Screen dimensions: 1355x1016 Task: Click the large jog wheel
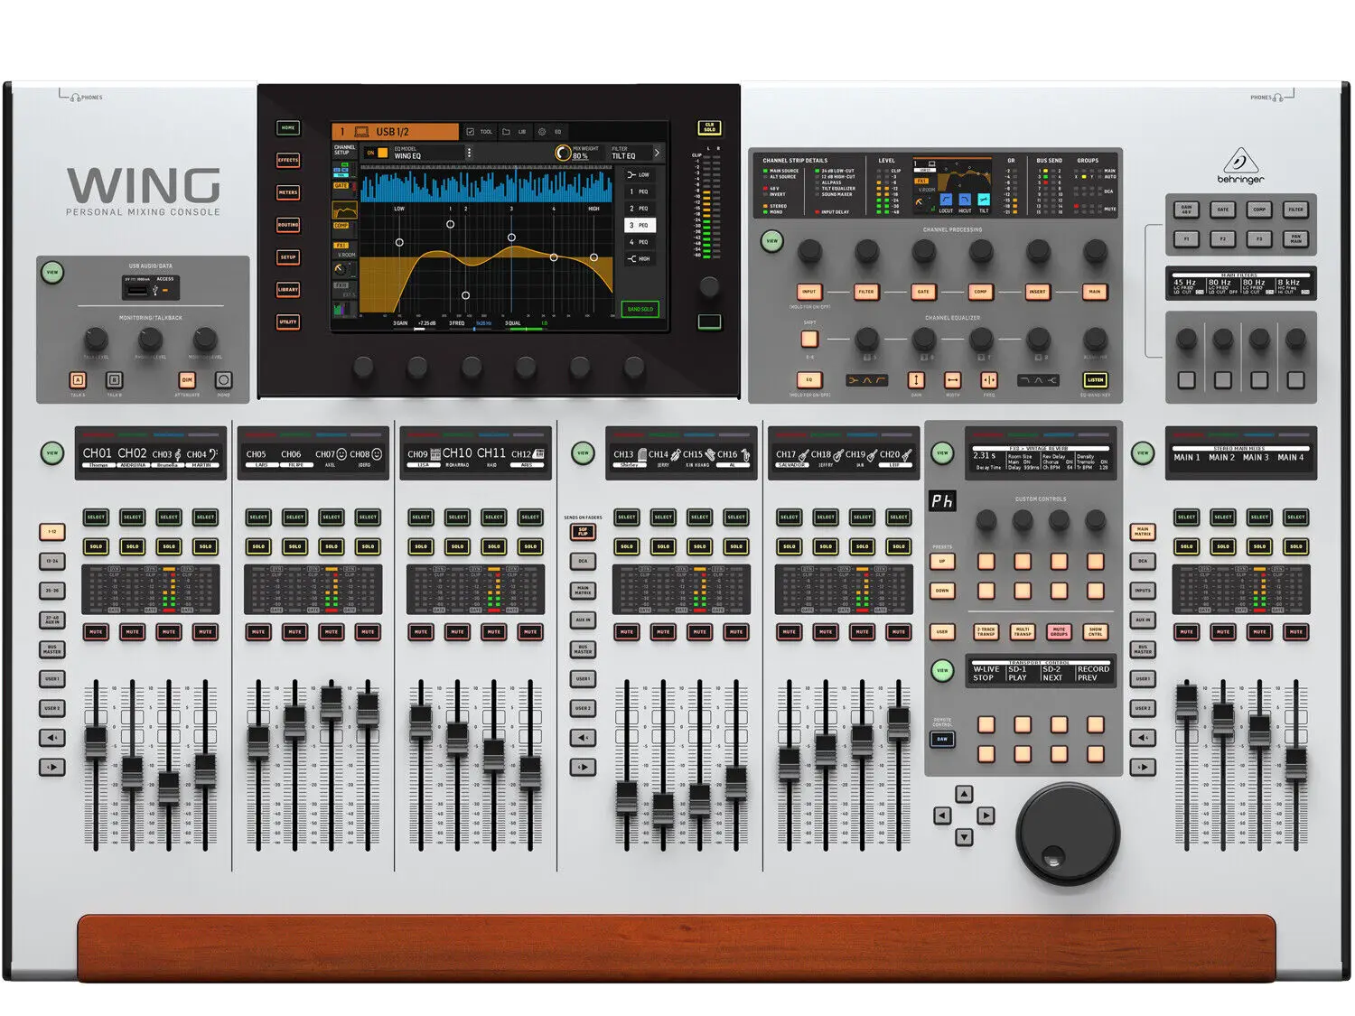[x=1068, y=834]
